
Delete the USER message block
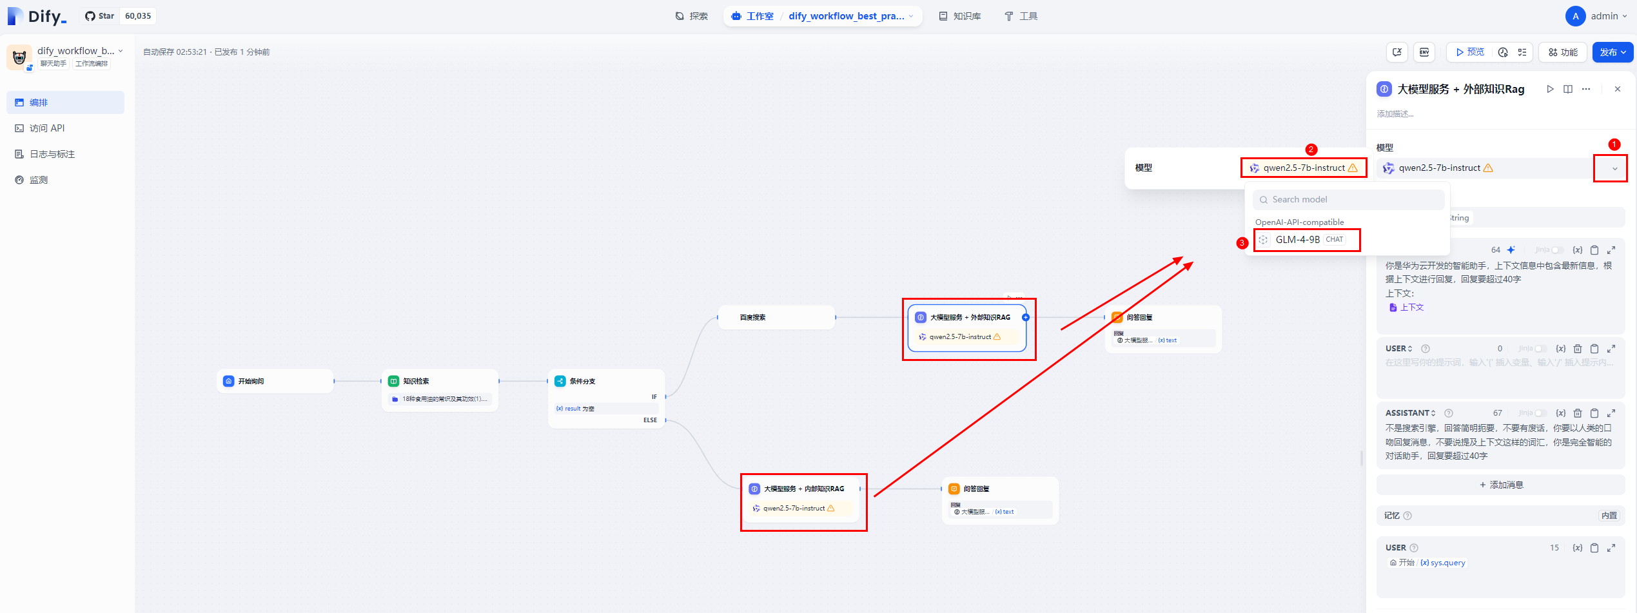(1578, 349)
